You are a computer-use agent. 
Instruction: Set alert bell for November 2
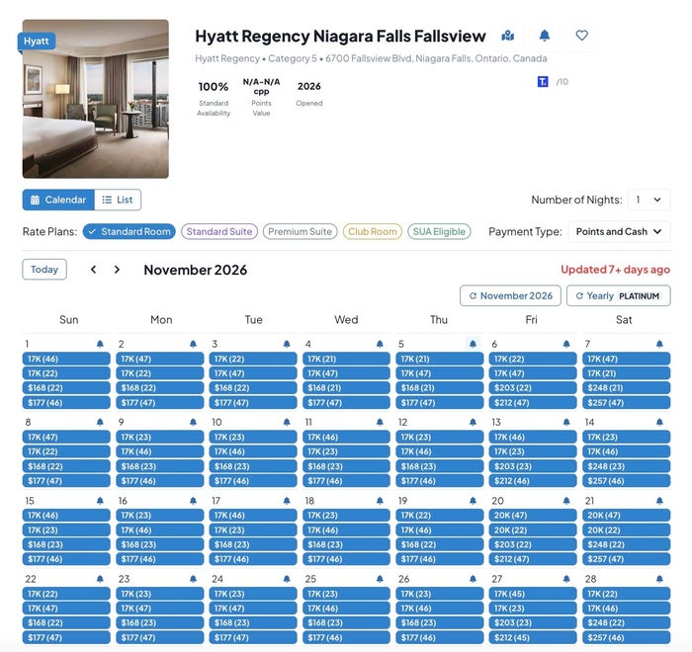[x=194, y=344]
